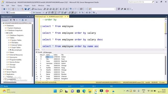The image size is (168, 94).
Task: Click the Copy icon in the toolbar
Action: pyautogui.click(x=64, y=9)
